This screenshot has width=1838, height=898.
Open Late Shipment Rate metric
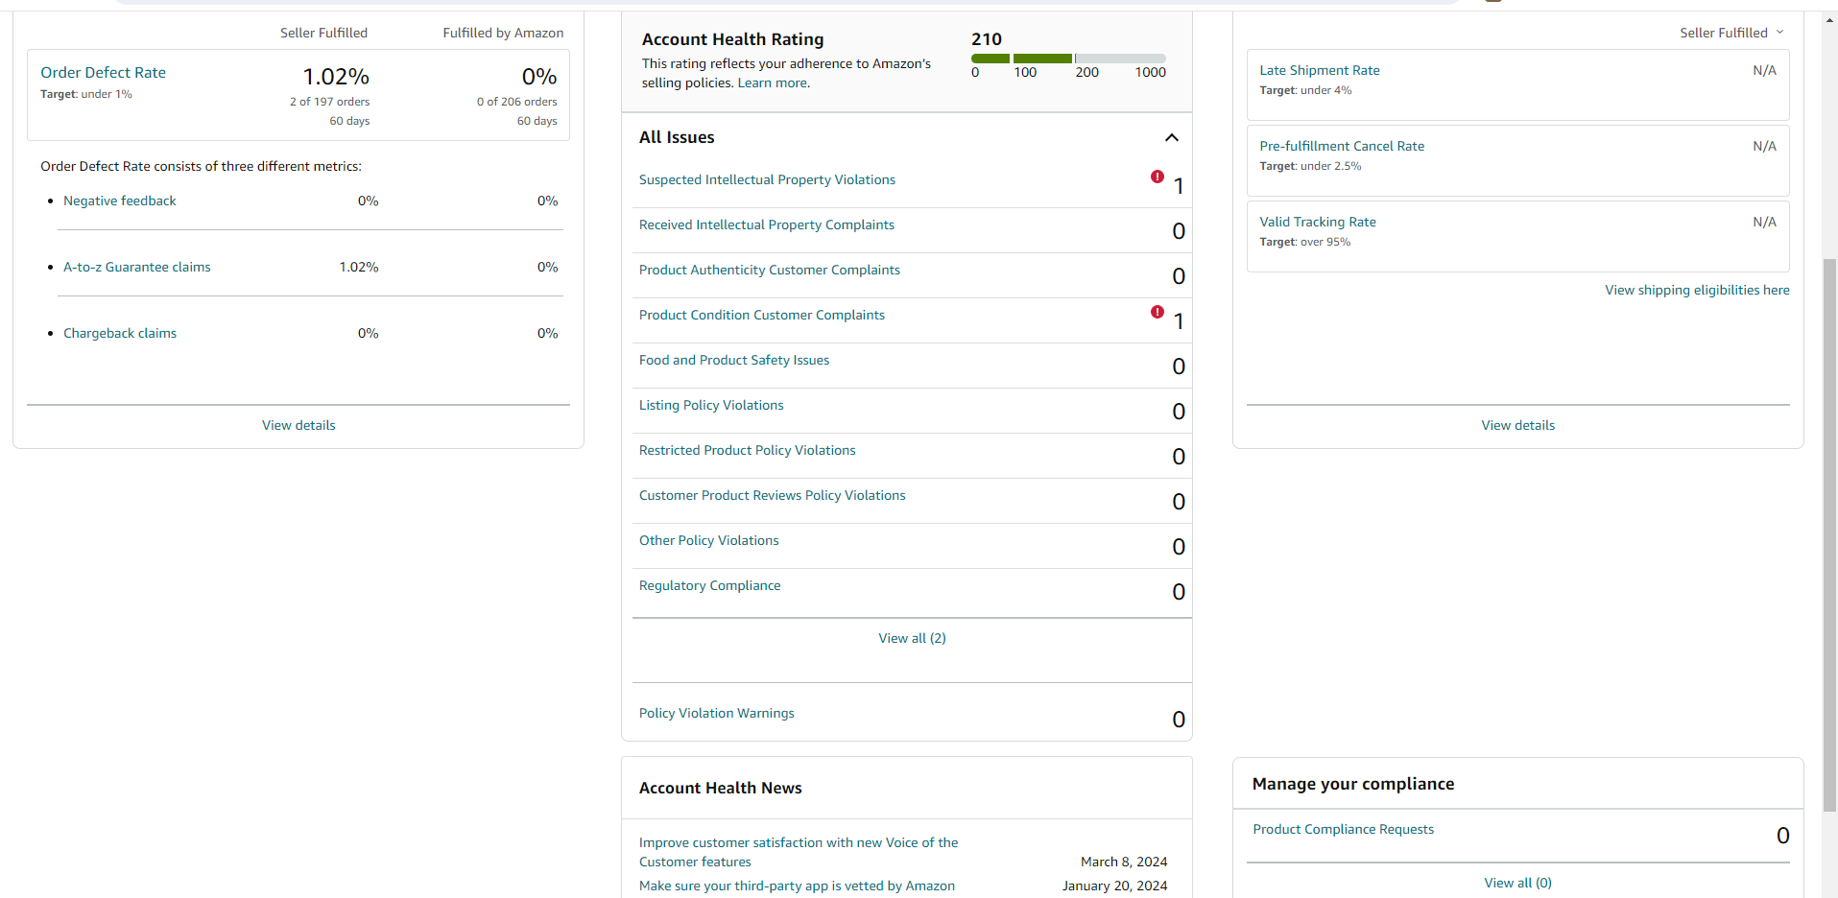click(1320, 70)
